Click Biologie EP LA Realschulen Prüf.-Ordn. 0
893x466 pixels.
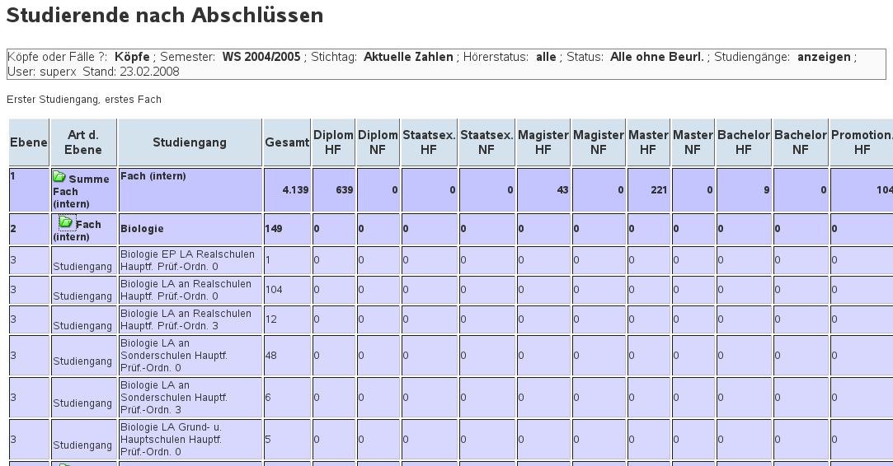pyautogui.click(x=190, y=260)
